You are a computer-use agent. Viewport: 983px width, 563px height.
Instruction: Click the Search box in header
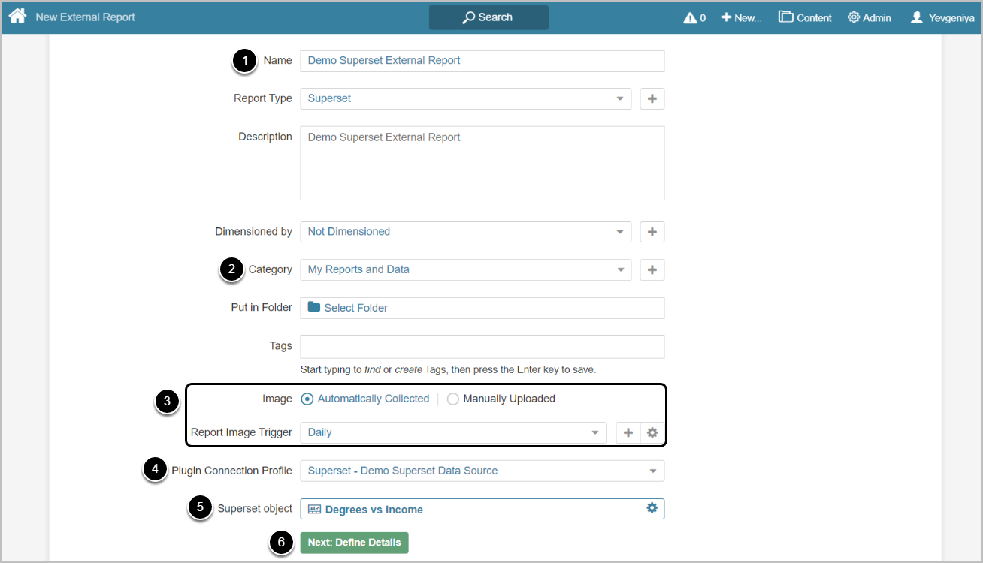(488, 17)
